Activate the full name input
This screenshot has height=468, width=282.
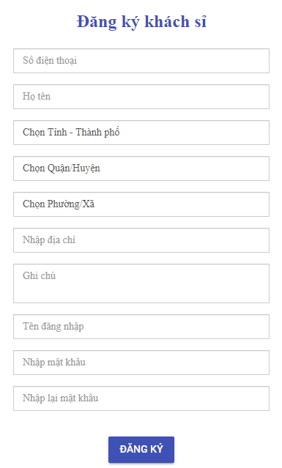tap(141, 97)
